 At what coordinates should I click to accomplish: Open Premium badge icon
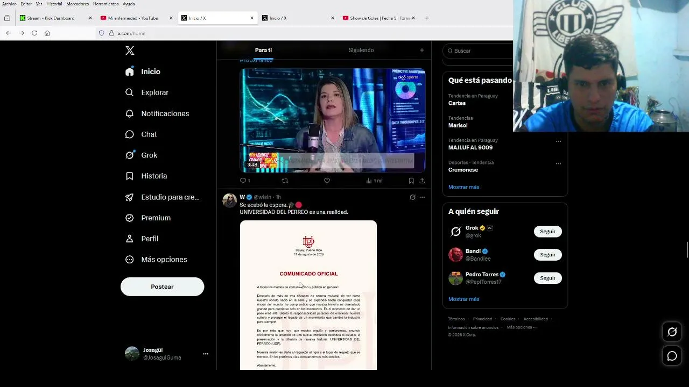click(x=129, y=218)
